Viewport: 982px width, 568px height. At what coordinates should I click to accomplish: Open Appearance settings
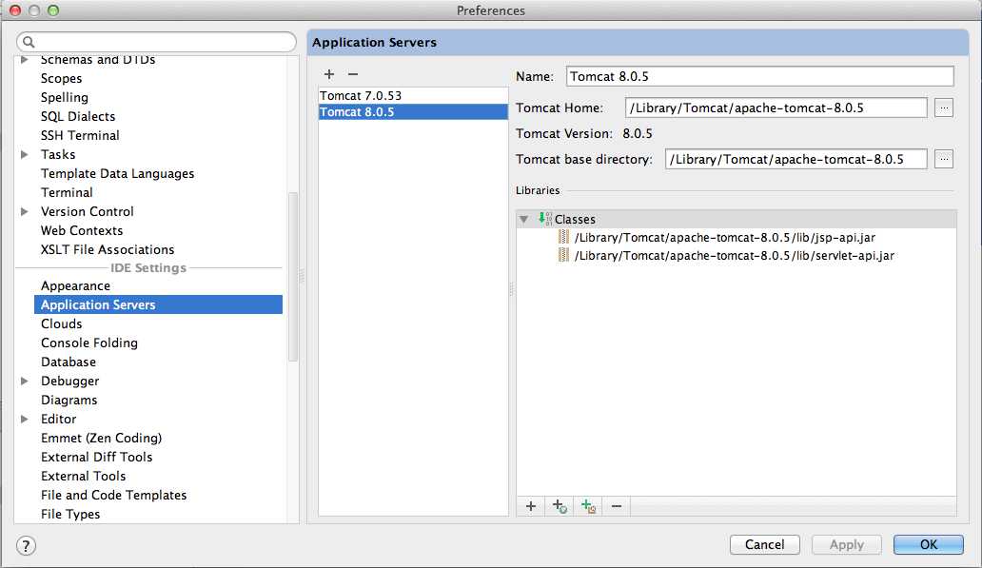76,285
